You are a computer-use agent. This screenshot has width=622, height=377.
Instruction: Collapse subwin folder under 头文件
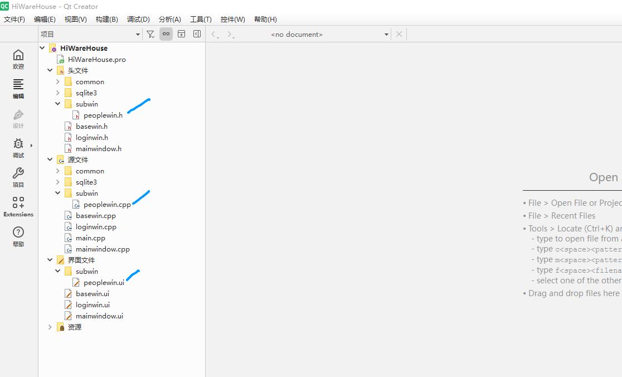point(58,104)
